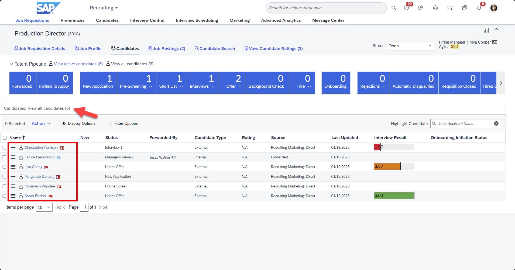Open Poramesh Wandee's resume flag icon
515x270 pixels.
click(x=59, y=186)
